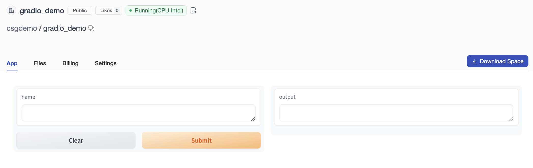The height and width of the screenshot is (168, 533).
Task: Click the Download Space button
Action: [497, 61]
